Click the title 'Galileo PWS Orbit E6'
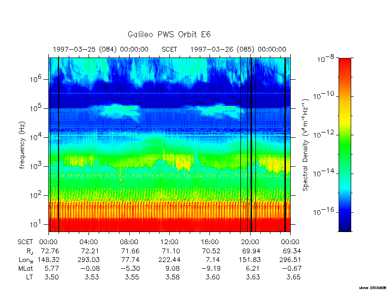The width and height of the screenshot is (387, 290). (x=169, y=34)
